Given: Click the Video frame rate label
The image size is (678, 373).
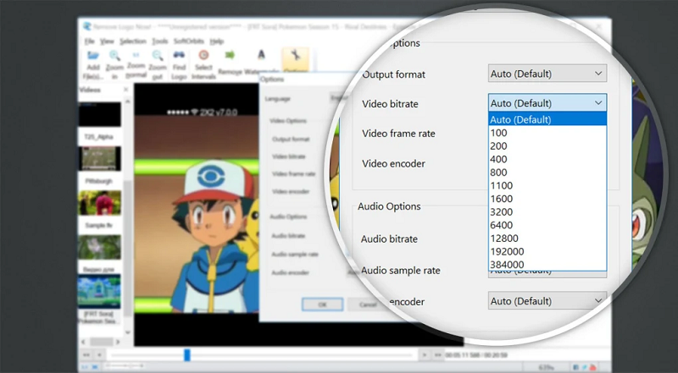Looking at the screenshot, I should point(398,134).
